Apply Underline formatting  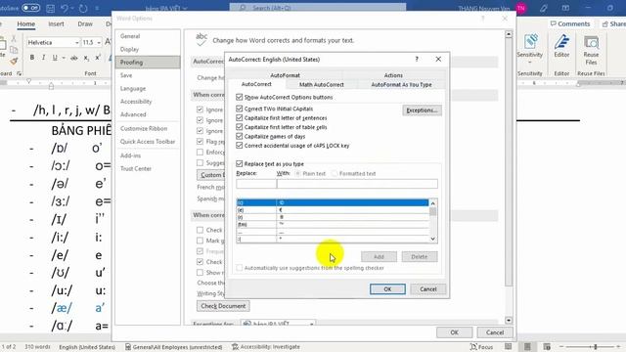(x=55, y=58)
